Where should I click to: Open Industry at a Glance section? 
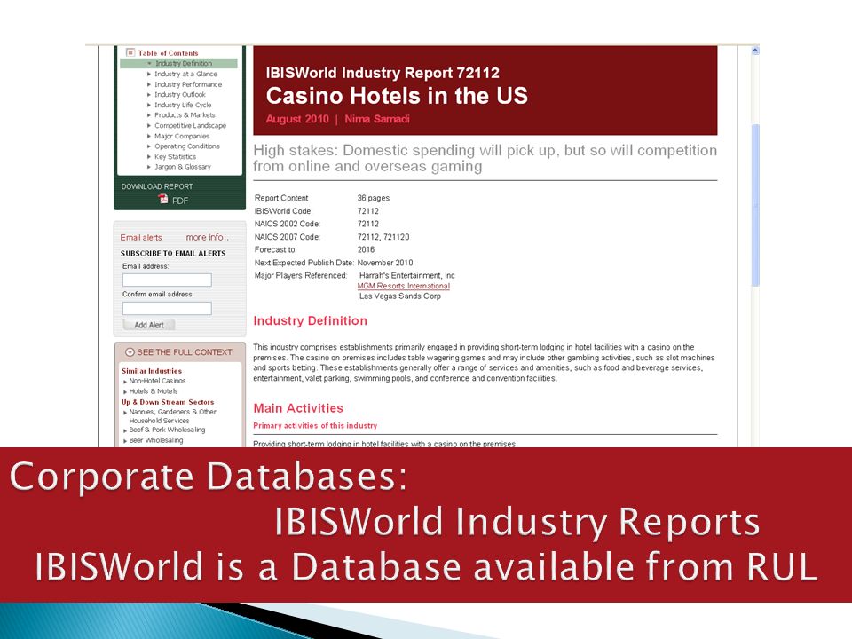coord(185,74)
